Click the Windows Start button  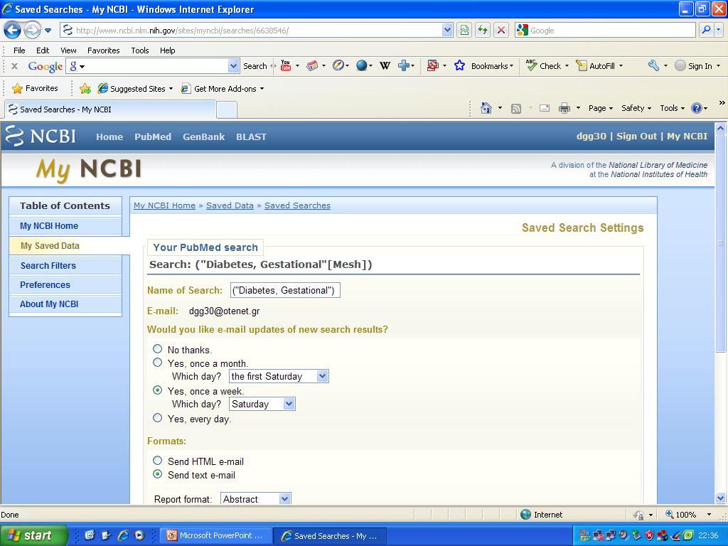33,535
